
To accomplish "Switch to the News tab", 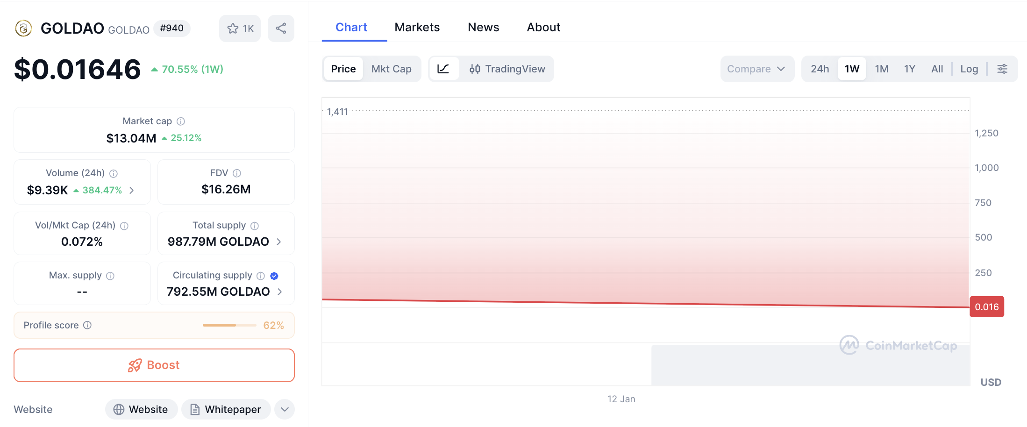I will [483, 28].
